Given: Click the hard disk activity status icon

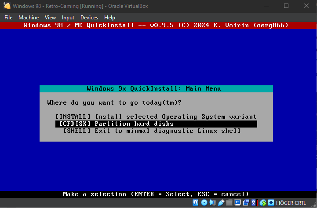Looking at the screenshot, I should click(x=196, y=203).
